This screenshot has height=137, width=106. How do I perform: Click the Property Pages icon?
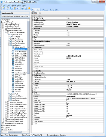(40, 13)
